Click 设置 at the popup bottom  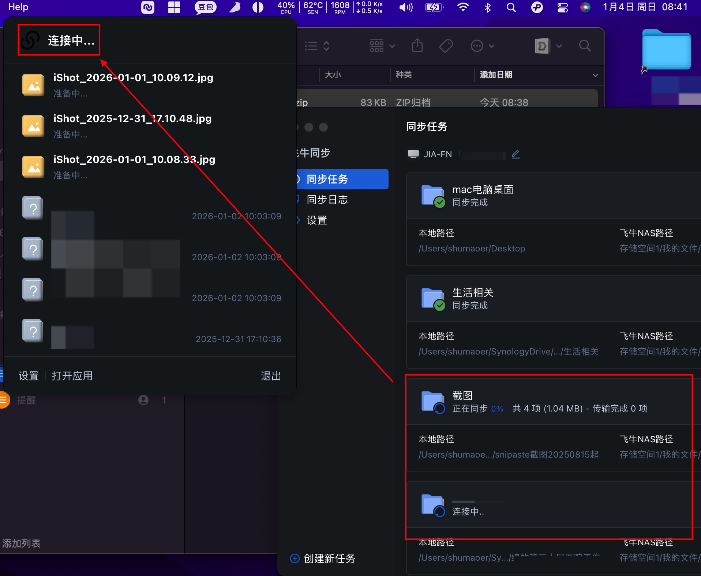click(29, 376)
